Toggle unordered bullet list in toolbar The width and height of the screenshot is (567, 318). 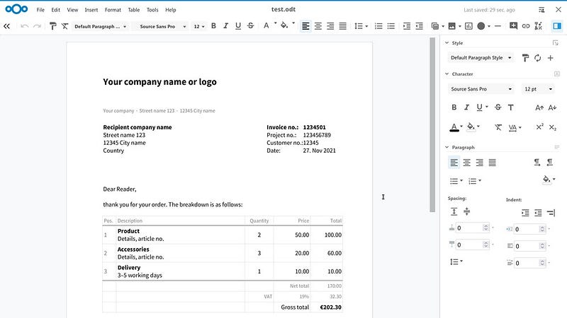[x=391, y=26]
